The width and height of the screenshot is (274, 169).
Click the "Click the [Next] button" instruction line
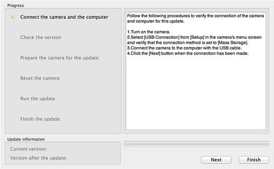pos(188,54)
